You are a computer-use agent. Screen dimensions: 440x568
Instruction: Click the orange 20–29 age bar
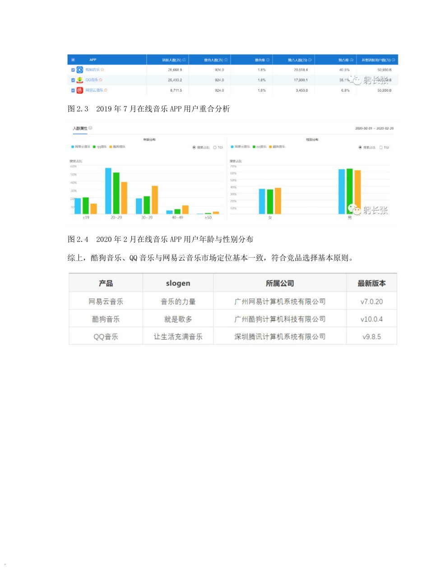pyautogui.click(x=124, y=198)
